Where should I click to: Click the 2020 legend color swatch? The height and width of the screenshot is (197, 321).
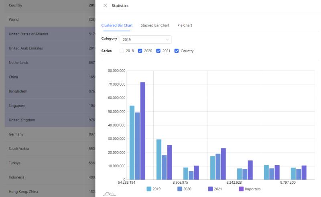coord(180,189)
